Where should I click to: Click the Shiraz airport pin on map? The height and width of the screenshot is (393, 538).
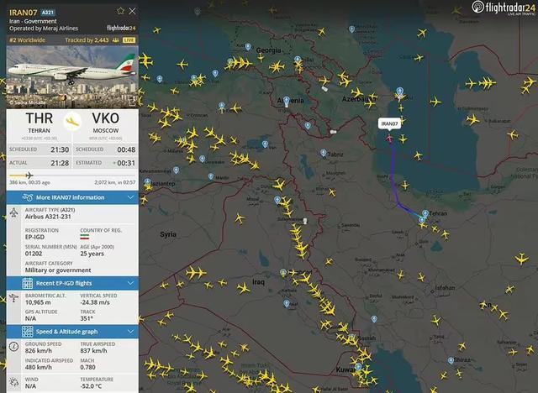click(x=451, y=360)
